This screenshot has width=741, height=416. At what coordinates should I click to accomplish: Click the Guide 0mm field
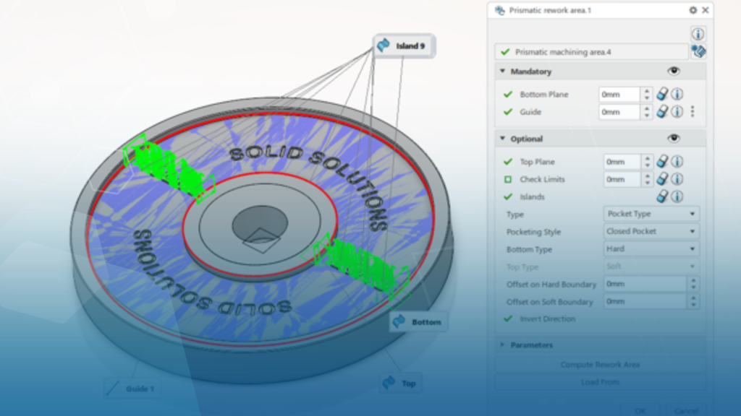pos(619,112)
